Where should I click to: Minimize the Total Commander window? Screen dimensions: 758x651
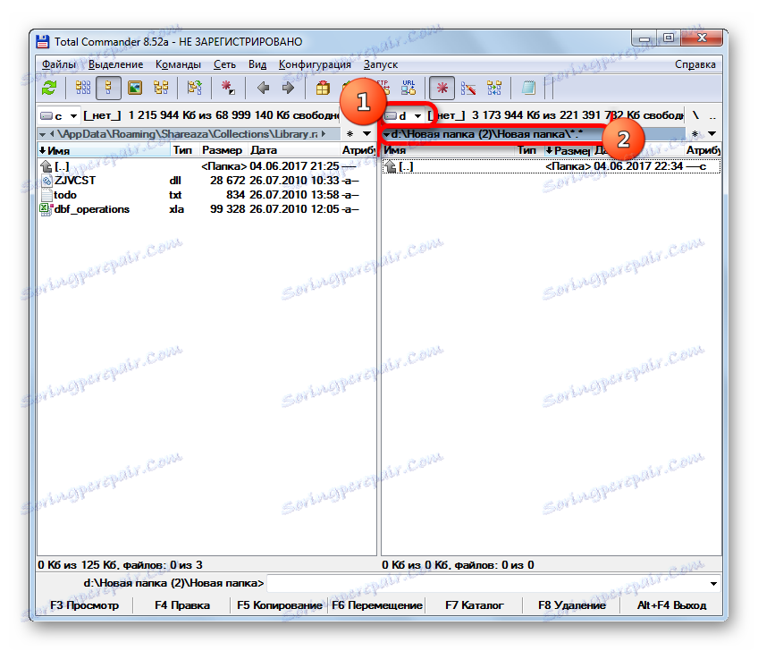coord(644,38)
